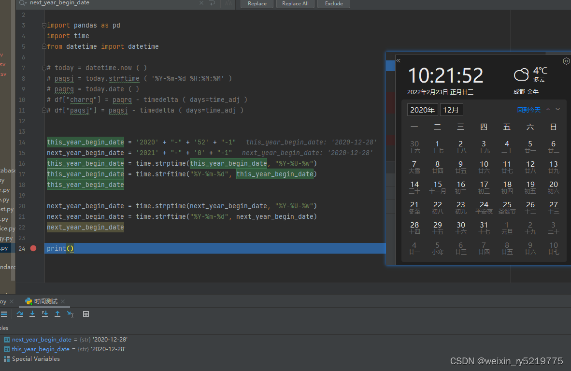Open the 12月 month dropdown
This screenshot has width=571, height=371.
click(x=451, y=110)
